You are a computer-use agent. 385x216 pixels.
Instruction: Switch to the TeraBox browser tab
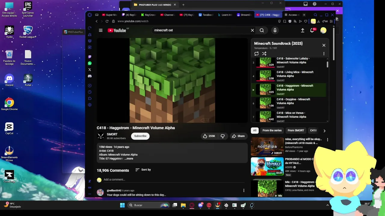(206, 15)
